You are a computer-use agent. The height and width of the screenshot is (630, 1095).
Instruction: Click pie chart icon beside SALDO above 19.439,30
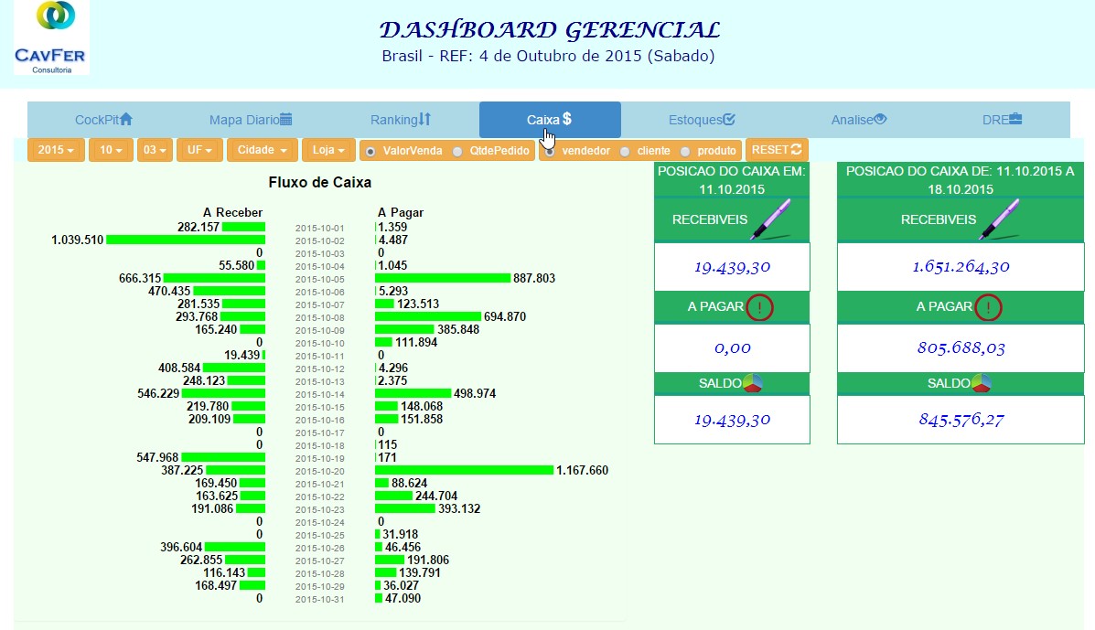752,383
